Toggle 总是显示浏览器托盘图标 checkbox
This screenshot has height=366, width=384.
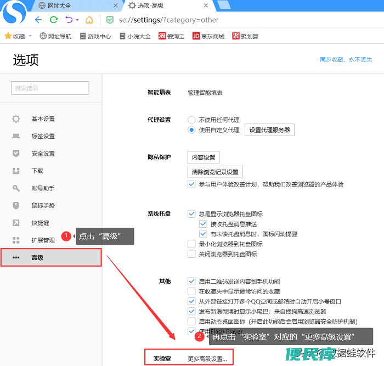191,214
